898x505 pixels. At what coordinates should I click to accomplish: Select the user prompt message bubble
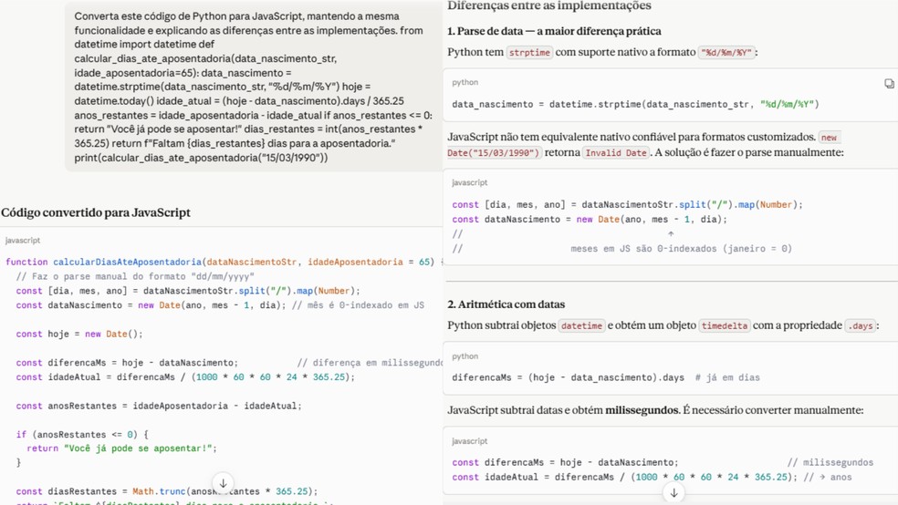254,87
